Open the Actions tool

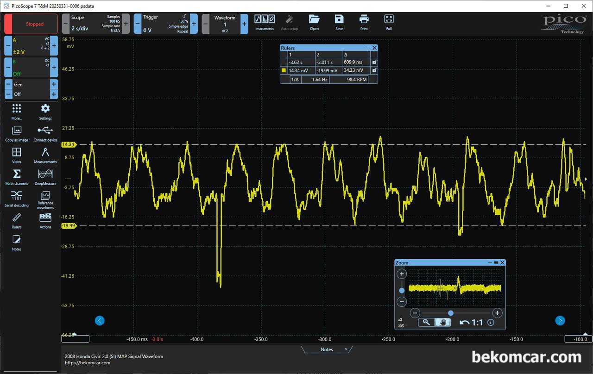point(45,220)
